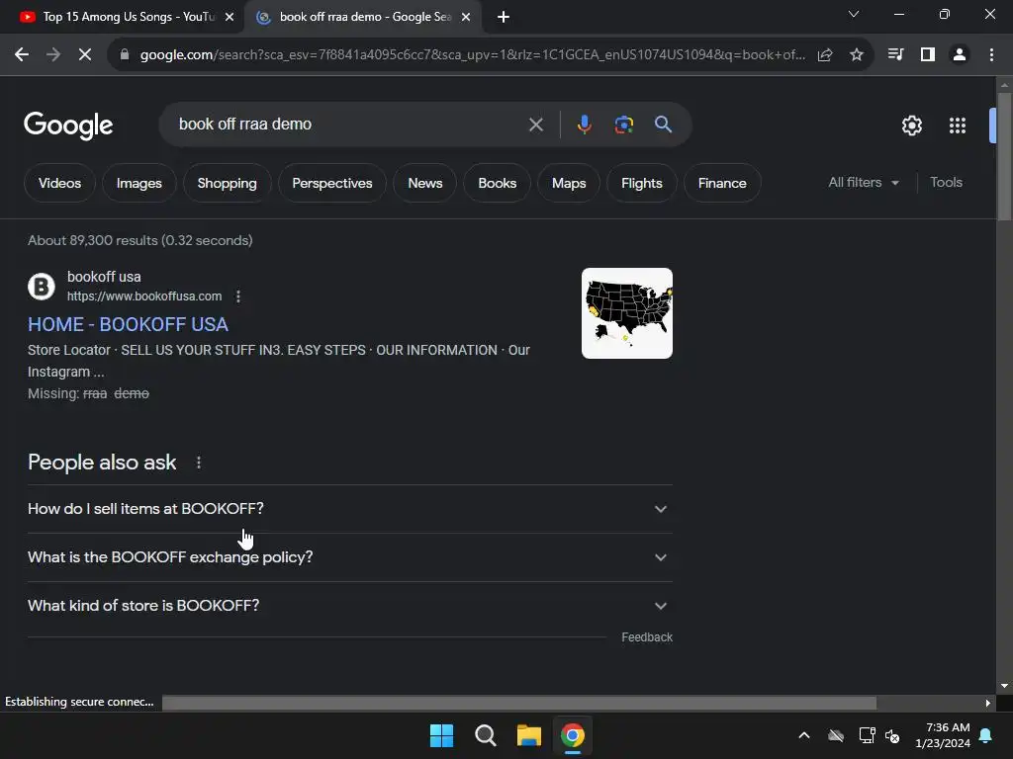Viewport: 1013px width, 759px height.
Task: Click the horizontal scrollbar thumb
Action: (x=519, y=703)
